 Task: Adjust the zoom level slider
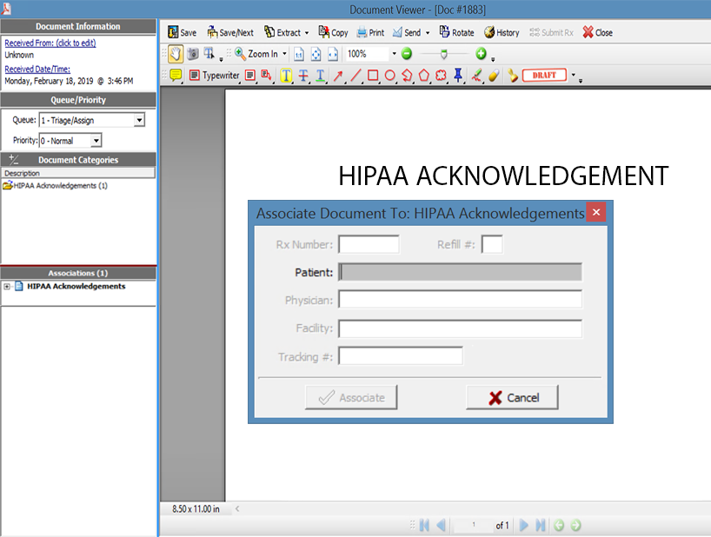[443, 54]
